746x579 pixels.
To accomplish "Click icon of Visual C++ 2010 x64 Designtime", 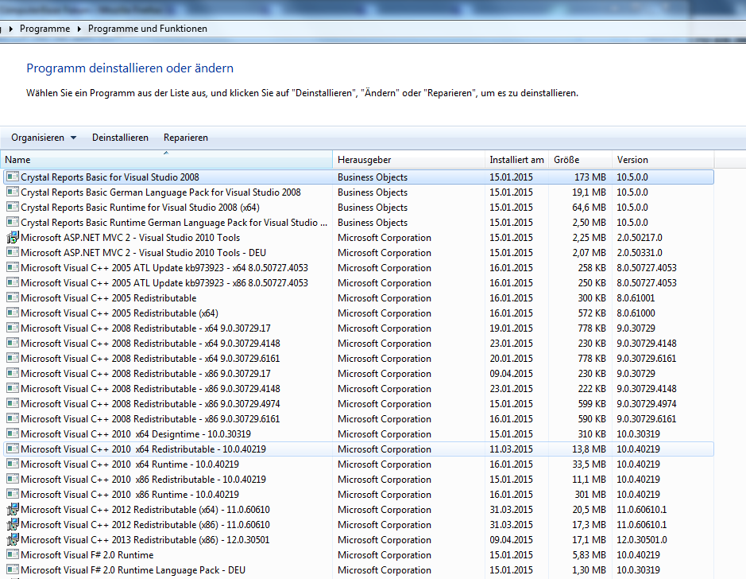I will click(x=13, y=433).
